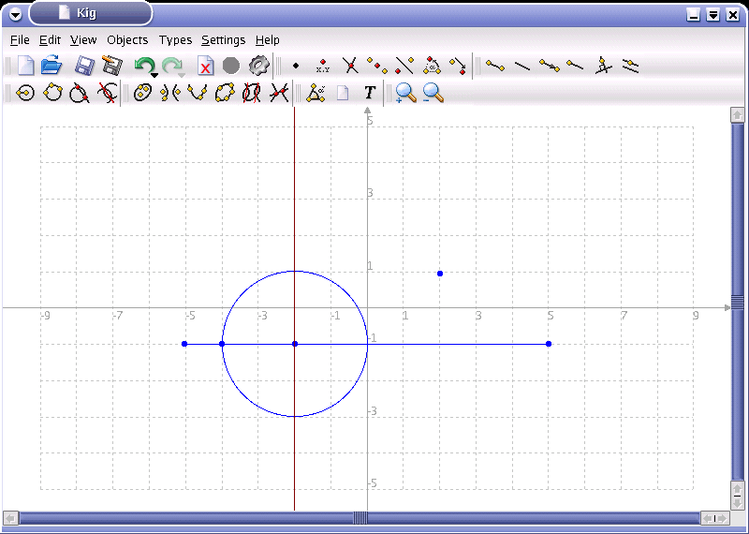Select the Parallel line tool
Screen dimensions: 749x534
(x=630, y=66)
